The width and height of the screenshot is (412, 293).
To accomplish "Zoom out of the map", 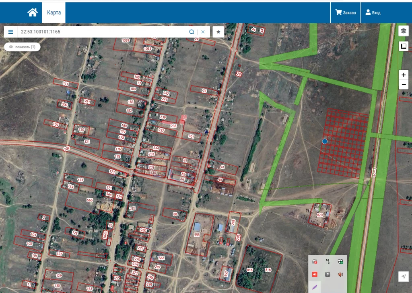I will [404, 85].
